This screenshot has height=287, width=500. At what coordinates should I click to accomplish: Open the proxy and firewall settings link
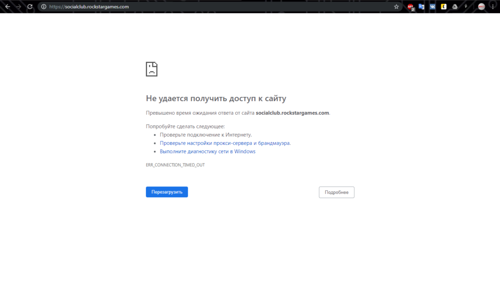pyautogui.click(x=225, y=143)
